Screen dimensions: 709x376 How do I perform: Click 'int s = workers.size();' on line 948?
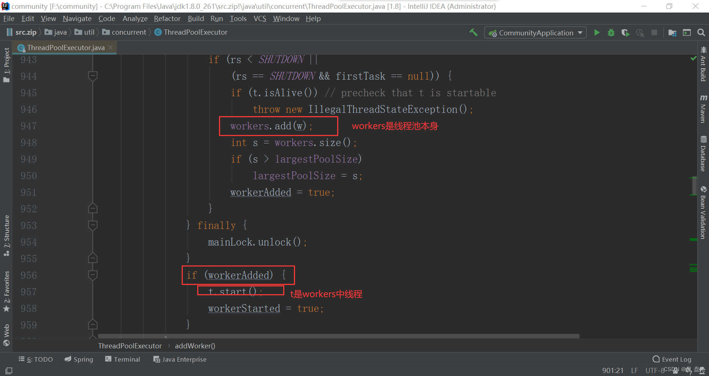294,143
